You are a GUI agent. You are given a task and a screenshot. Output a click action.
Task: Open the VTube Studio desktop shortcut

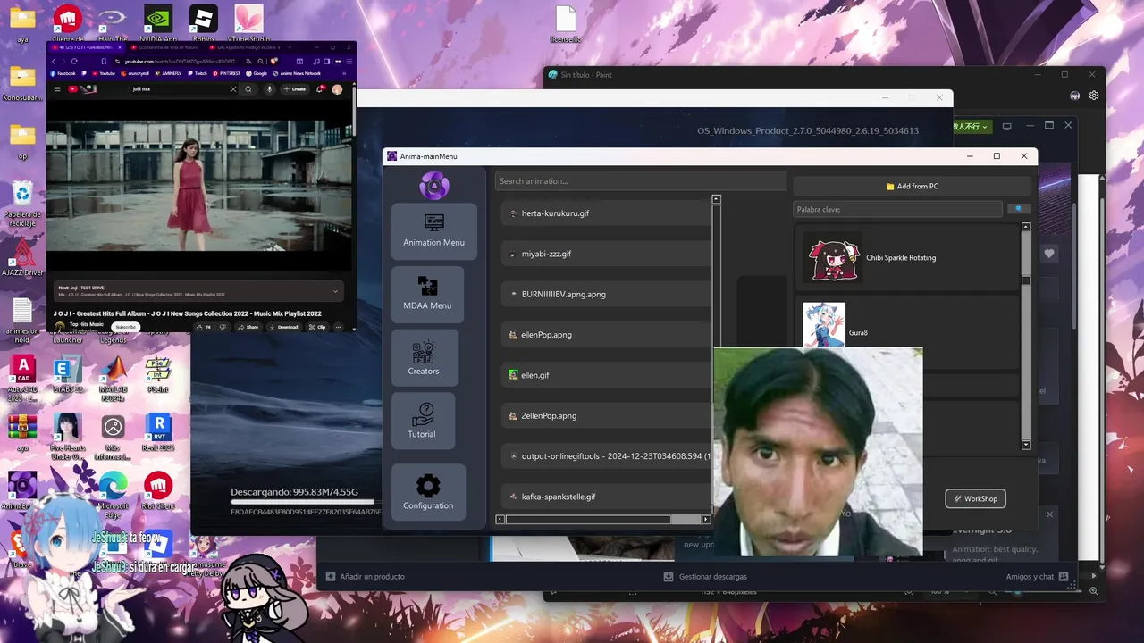point(248,24)
